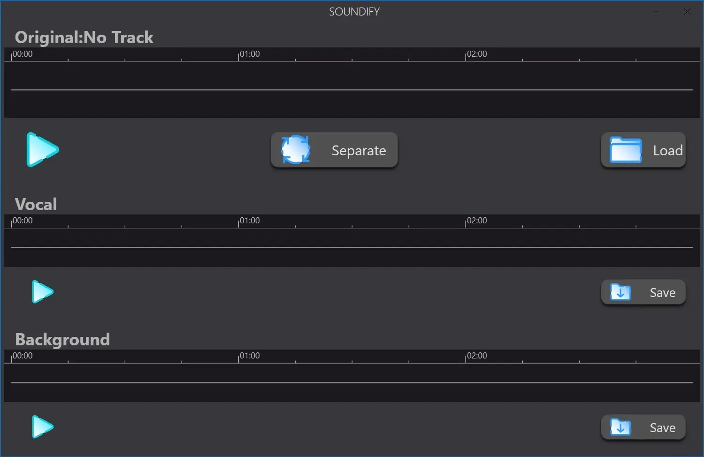Viewport: 704px width, 457px height.
Task: Click the play icon under Original track
Action: (42, 150)
